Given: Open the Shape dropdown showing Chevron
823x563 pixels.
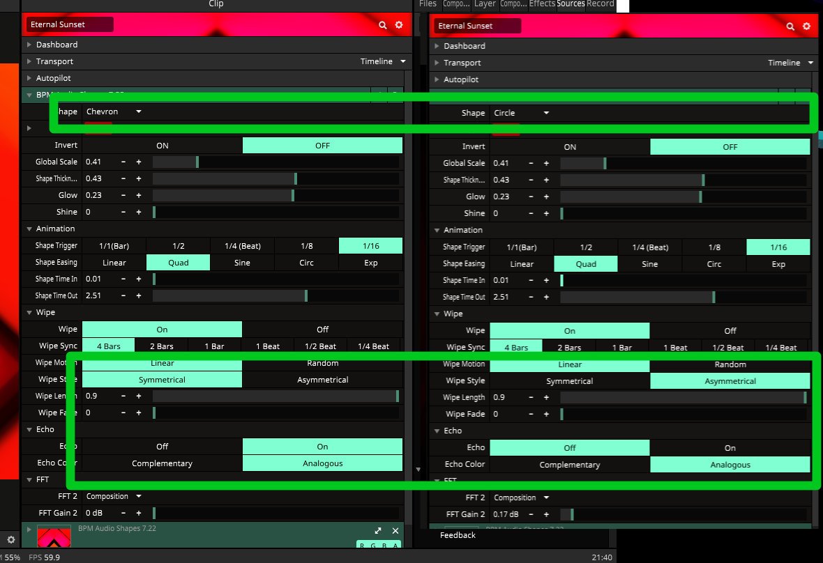Looking at the screenshot, I should point(114,111).
